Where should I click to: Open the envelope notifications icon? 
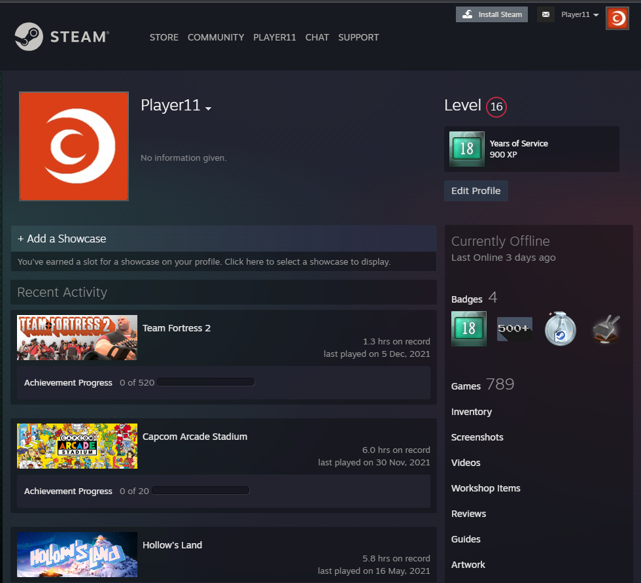tap(546, 15)
